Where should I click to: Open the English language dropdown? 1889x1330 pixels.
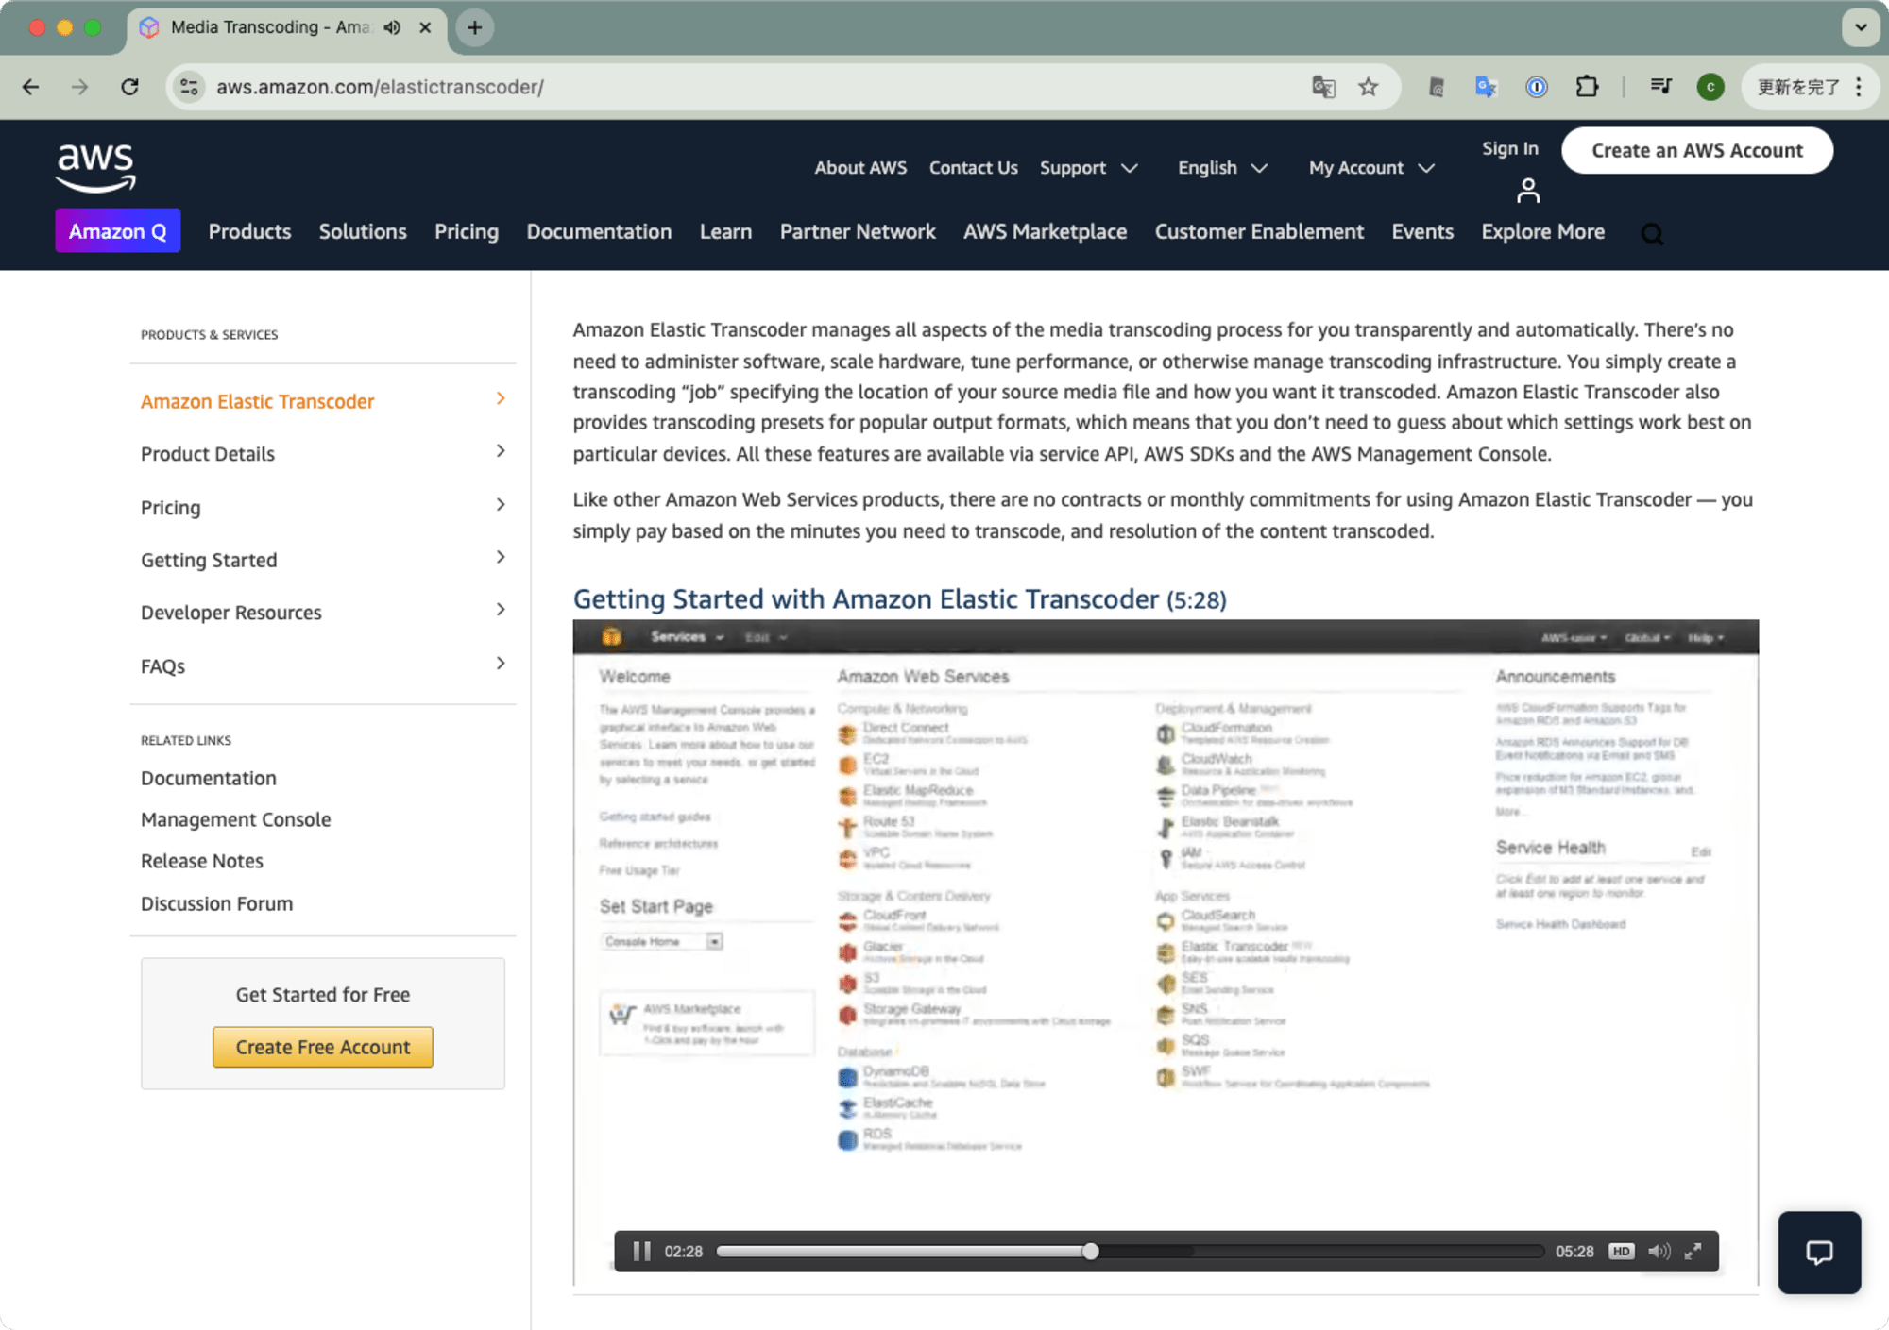[x=1222, y=168]
